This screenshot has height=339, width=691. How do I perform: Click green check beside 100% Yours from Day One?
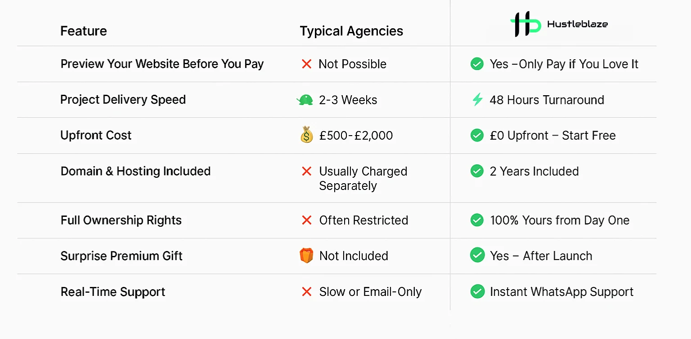click(x=477, y=220)
